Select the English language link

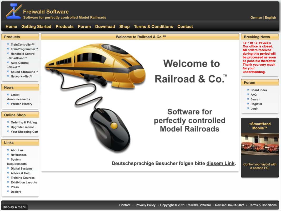pos(270,18)
